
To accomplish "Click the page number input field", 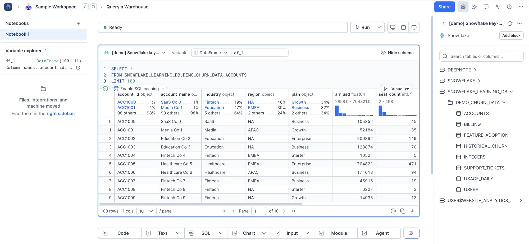I will click(259, 211).
